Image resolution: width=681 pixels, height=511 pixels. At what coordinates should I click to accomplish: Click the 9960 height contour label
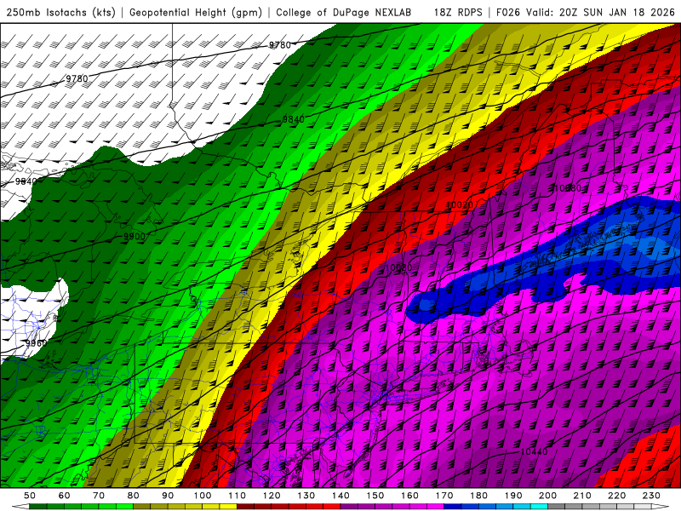coord(36,343)
